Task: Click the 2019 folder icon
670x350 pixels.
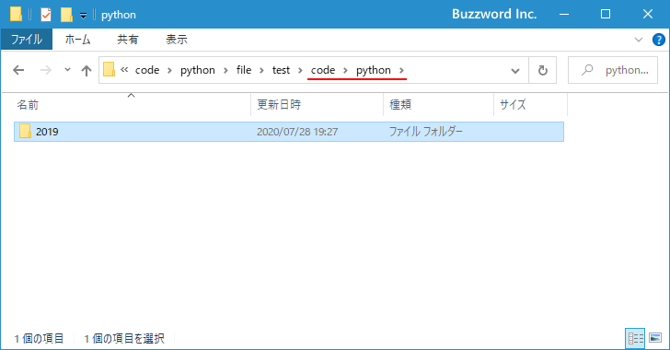Action: click(x=25, y=131)
